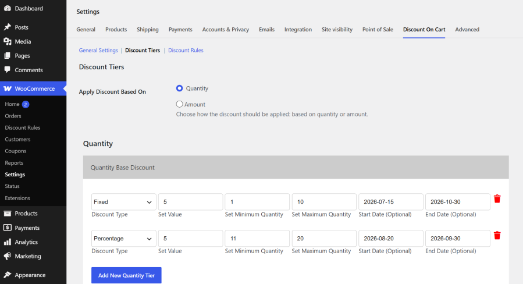
Task: Click maximum quantity field showing 10
Action: point(324,202)
